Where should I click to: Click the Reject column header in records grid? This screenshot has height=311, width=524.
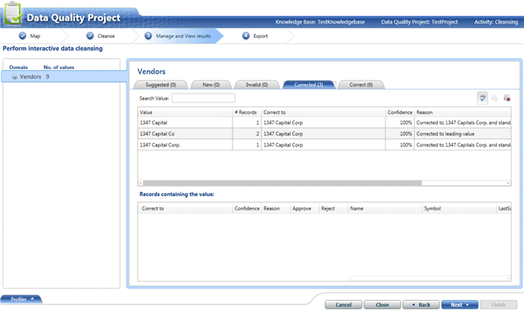(x=333, y=209)
